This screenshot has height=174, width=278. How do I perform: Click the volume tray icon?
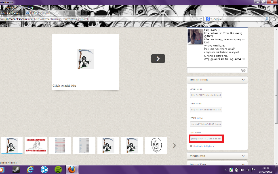coord(242,170)
